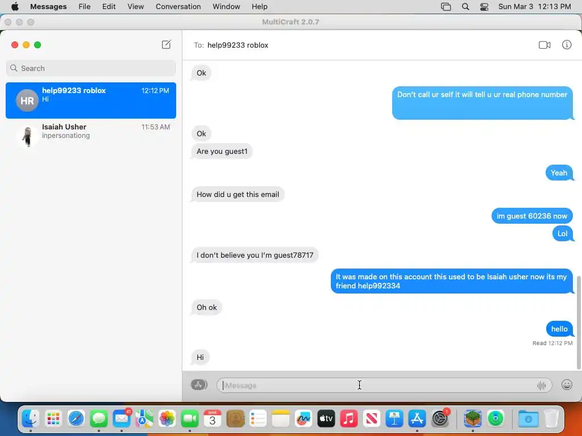
Task: Open the Messages app menu
Action: point(48,6)
